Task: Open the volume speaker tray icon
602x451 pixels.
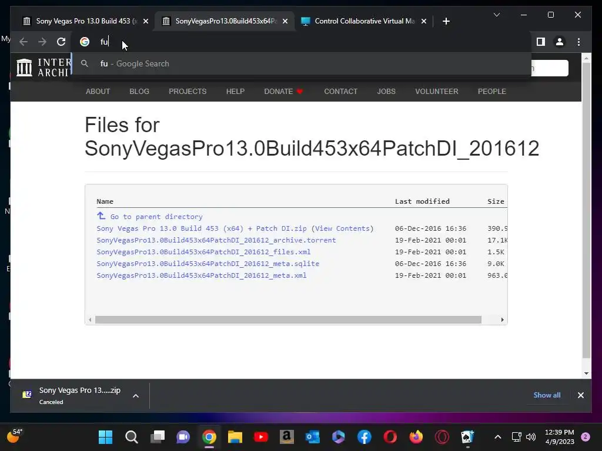Action: [x=531, y=437]
